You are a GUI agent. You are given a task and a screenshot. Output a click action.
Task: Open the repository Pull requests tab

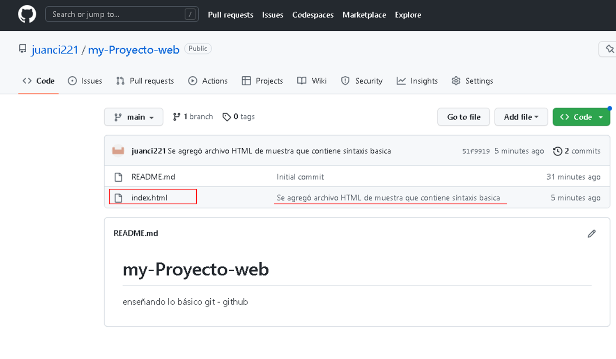point(145,81)
